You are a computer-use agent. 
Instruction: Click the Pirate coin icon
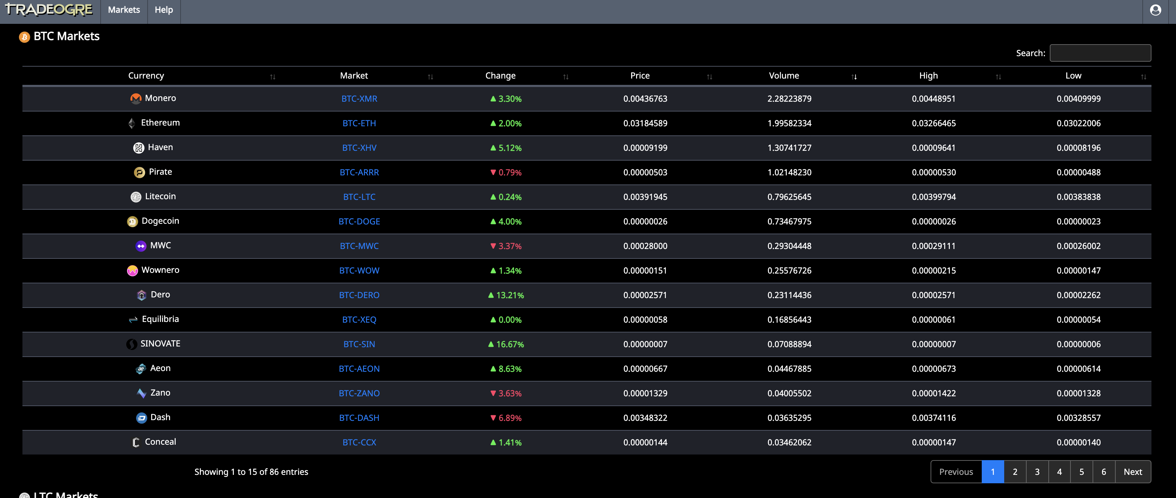[x=139, y=172]
